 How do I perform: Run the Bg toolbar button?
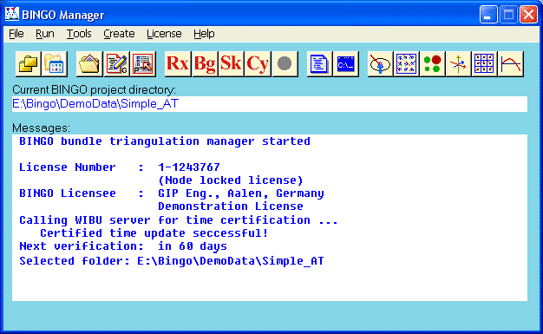point(205,64)
